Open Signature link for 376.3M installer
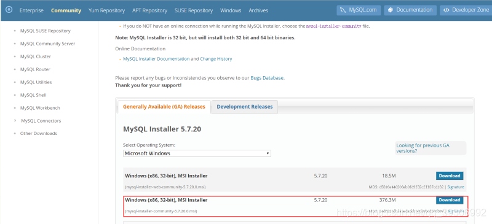This screenshot has height=224, width=492. coord(456,211)
